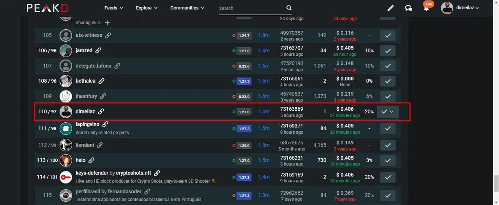Click the 1.4m votes value for keys-defender
Screen dimensions: 499x205
(x=264, y=177)
